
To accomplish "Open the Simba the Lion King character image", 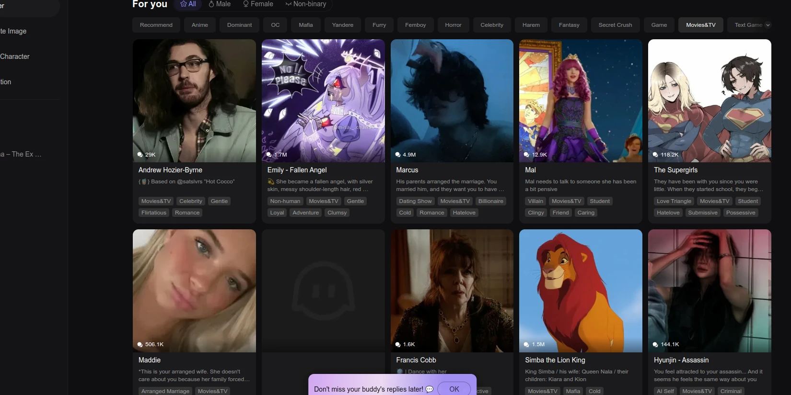I will click(580, 290).
